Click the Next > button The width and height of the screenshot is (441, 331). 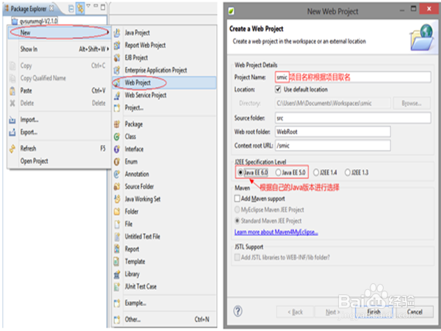point(333,312)
